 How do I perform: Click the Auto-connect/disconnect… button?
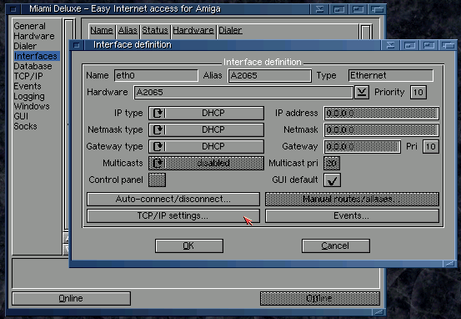[x=173, y=199]
